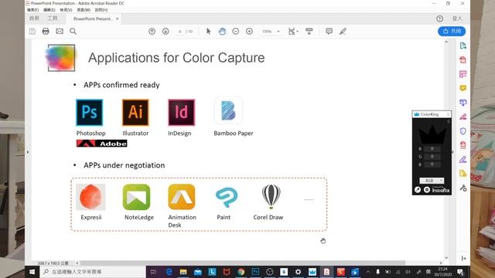Click the horizontal scrollbar right arrow
The height and width of the screenshot is (278, 495).
(x=441, y=263)
